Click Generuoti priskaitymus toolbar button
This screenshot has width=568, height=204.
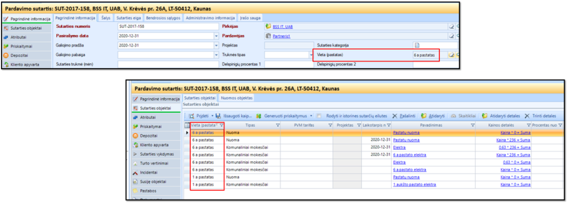coord(281,116)
